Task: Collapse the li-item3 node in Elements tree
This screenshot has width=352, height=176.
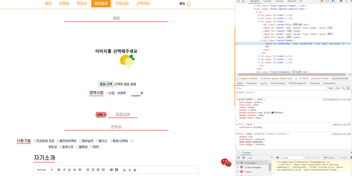Action: pyautogui.click(x=259, y=22)
